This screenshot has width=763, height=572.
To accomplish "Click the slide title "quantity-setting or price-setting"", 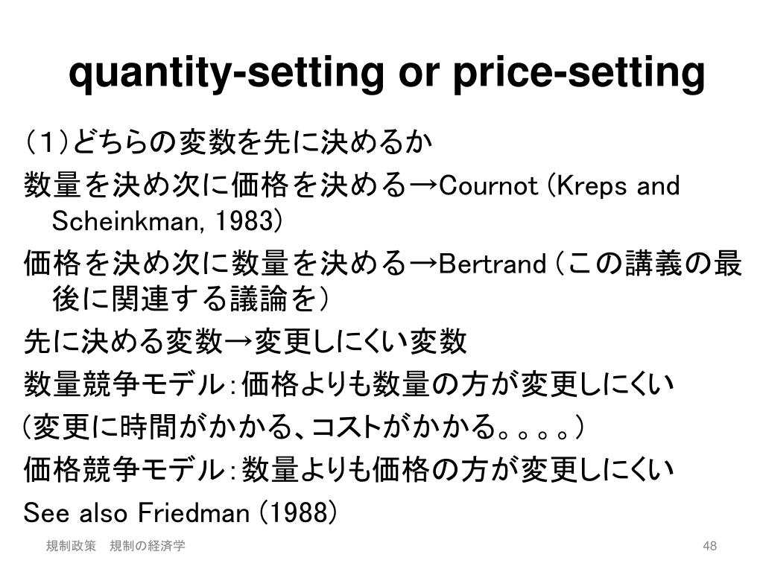I will click(x=387, y=73).
